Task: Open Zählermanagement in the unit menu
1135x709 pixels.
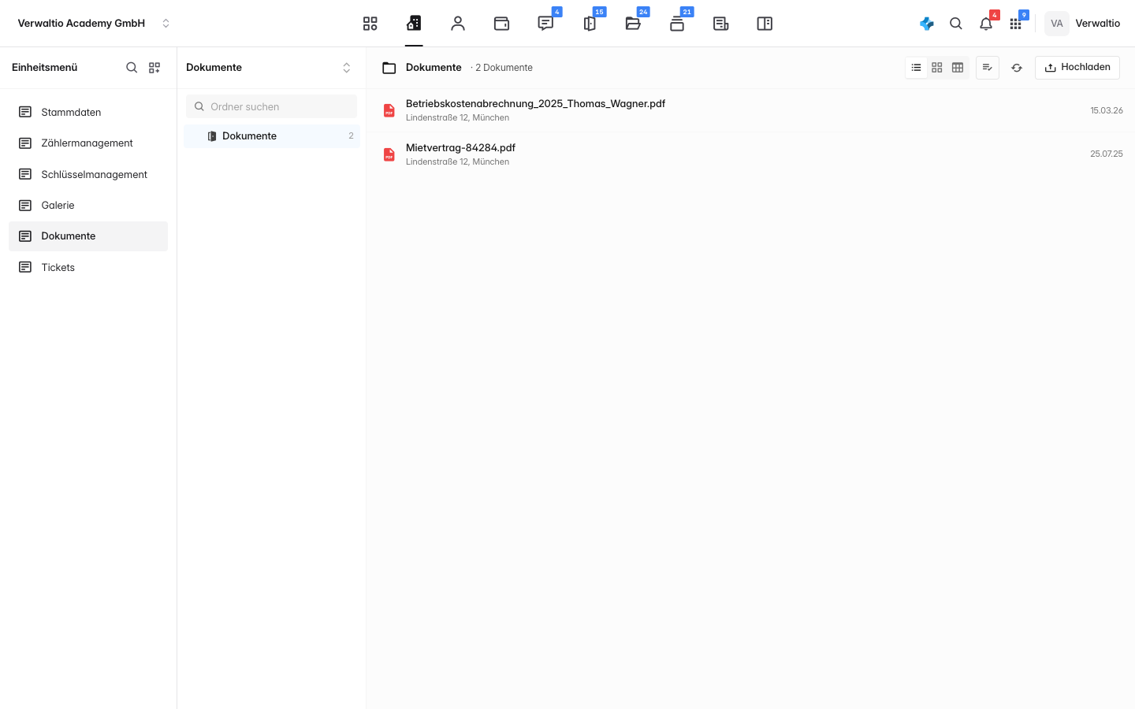Action: (x=88, y=143)
